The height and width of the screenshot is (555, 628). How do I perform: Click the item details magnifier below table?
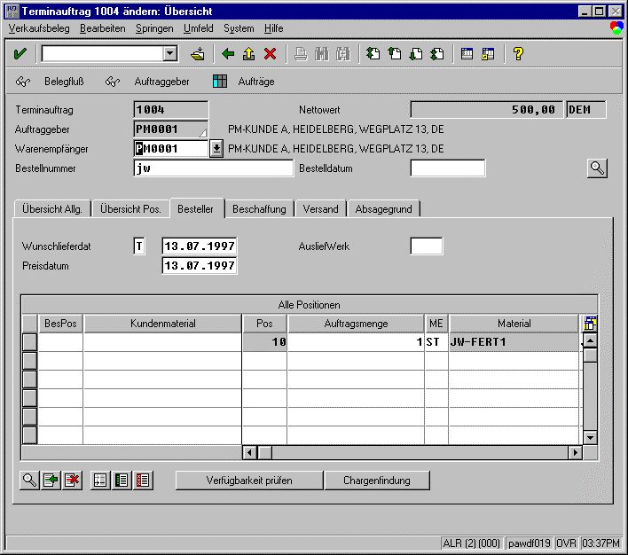(x=29, y=481)
